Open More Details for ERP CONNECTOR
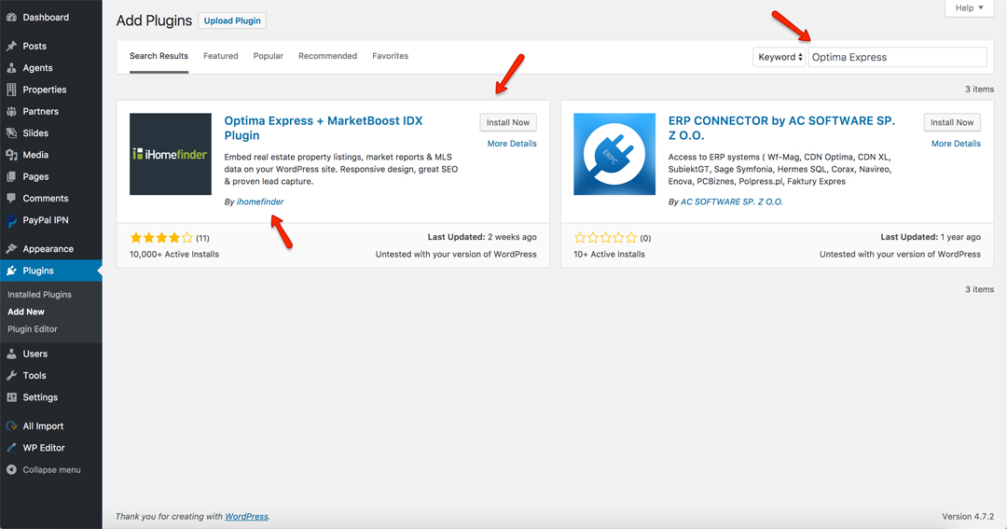The height and width of the screenshot is (529, 1007). pos(957,144)
